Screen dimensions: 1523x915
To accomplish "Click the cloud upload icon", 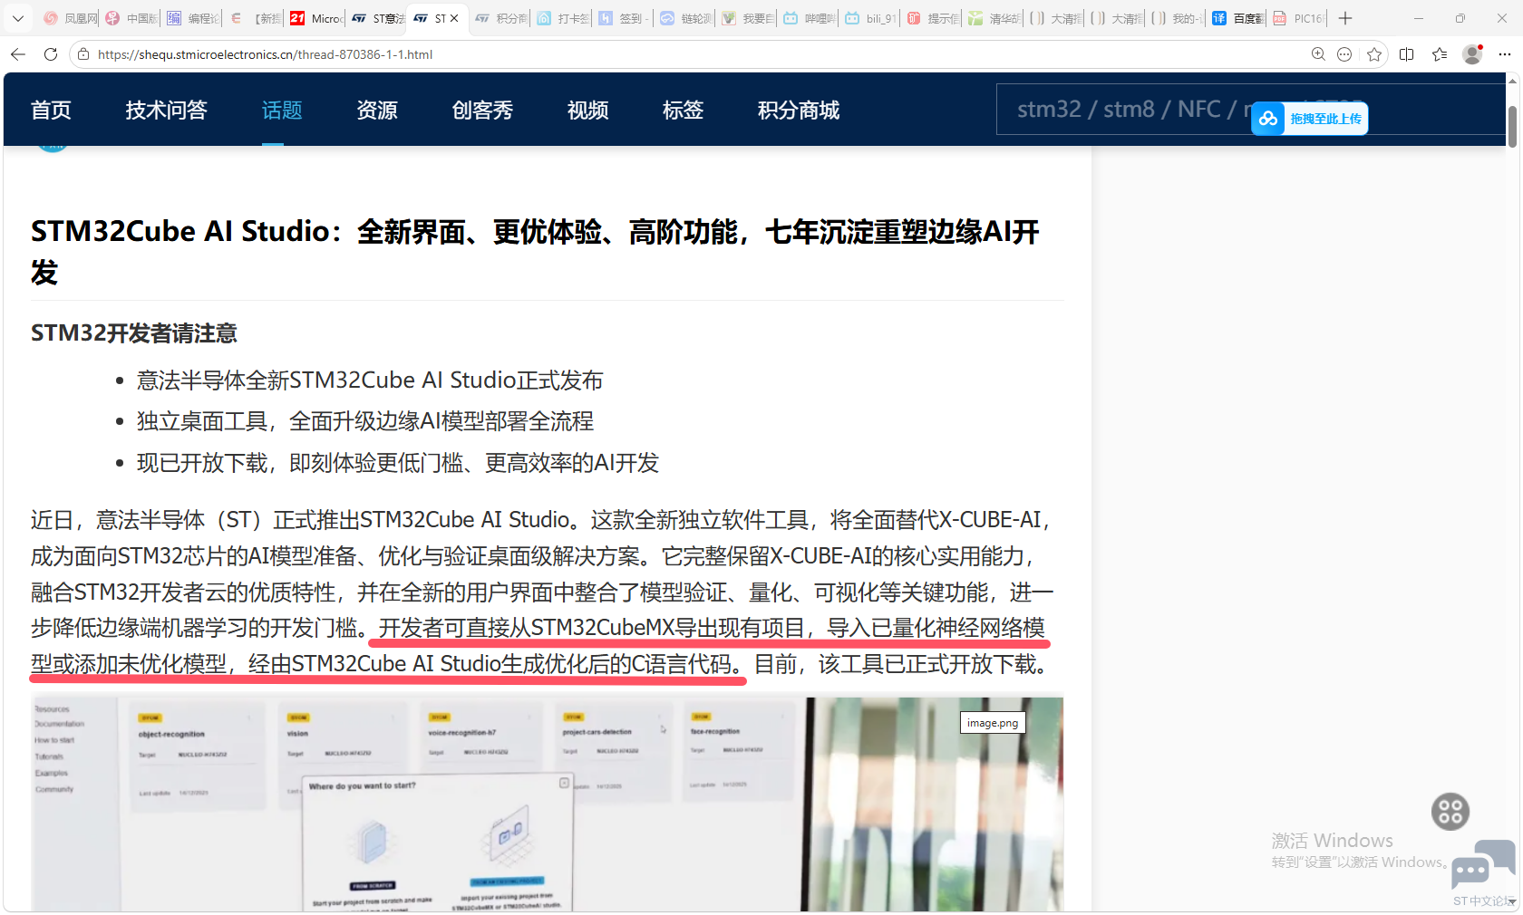I will point(1267,119).
